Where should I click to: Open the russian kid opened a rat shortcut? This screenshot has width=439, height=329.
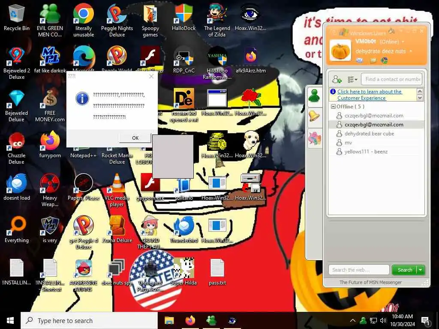[183, 106]
